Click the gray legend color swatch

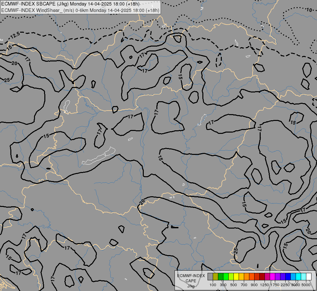210,276
